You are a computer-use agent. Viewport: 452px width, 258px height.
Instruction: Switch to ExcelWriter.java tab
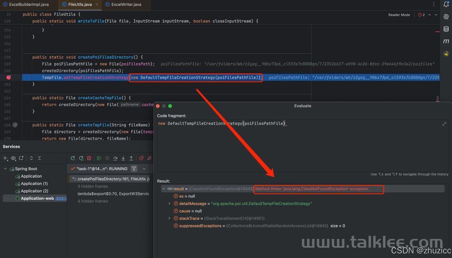123,4
